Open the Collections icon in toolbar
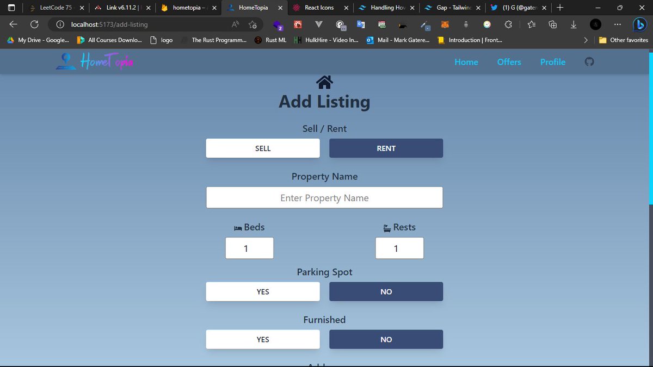Image resolution: width=653 pixels, height=367 pixels. (553, 24)
